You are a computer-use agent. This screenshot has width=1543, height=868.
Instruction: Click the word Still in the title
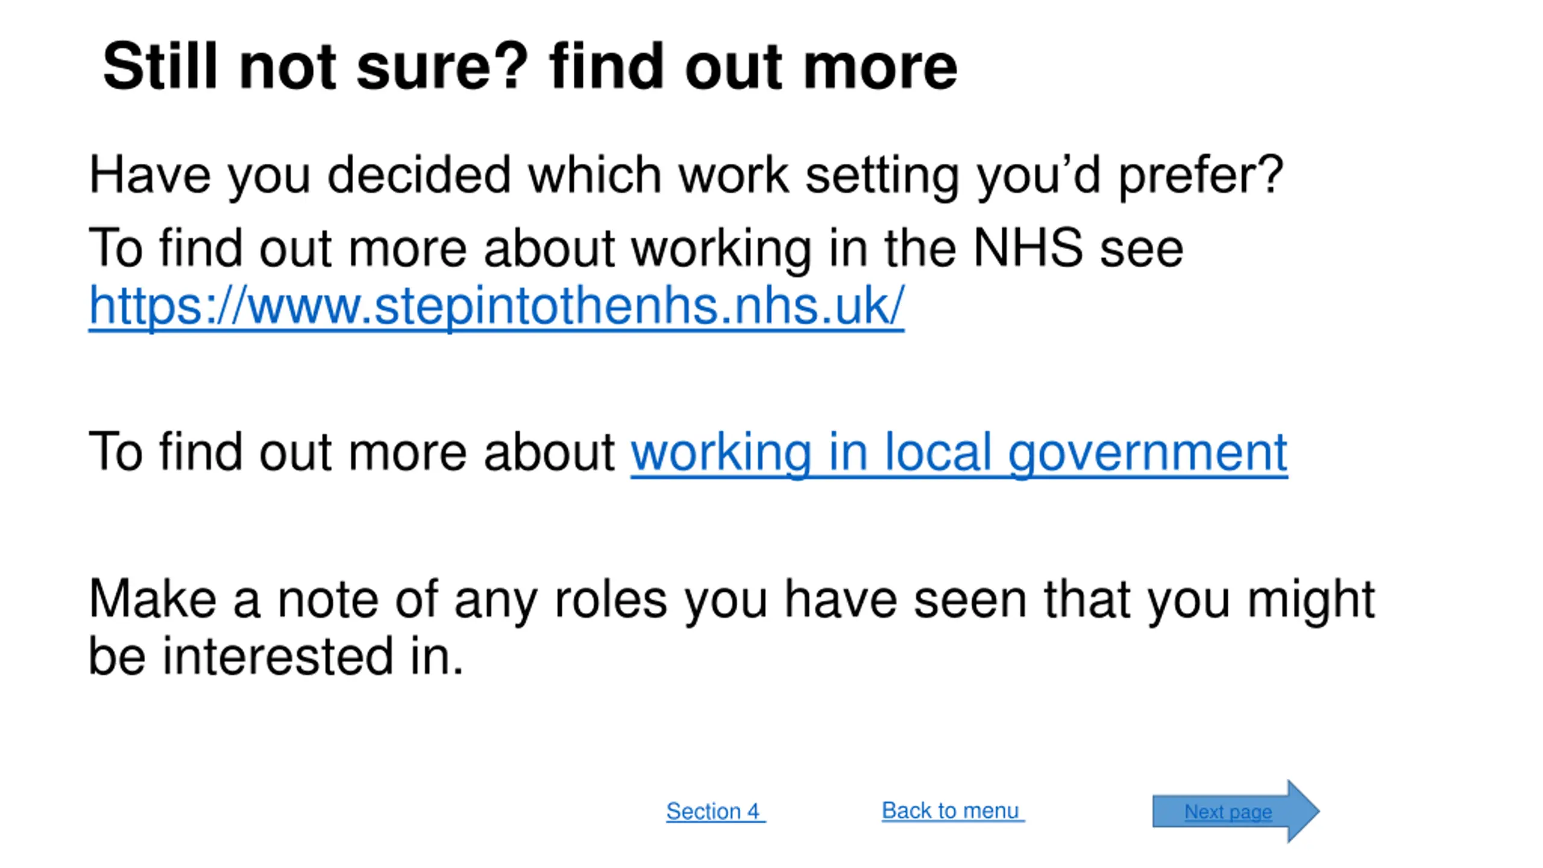[x=160, y=66]
